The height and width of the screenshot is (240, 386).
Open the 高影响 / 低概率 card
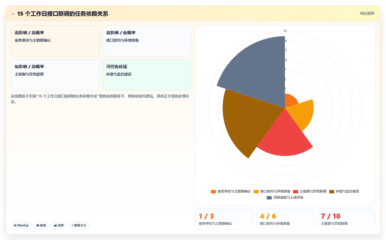147,41
